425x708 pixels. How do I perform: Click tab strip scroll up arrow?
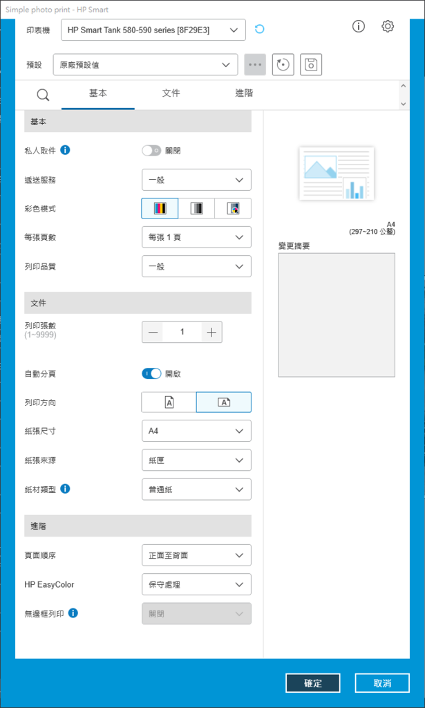404,86
